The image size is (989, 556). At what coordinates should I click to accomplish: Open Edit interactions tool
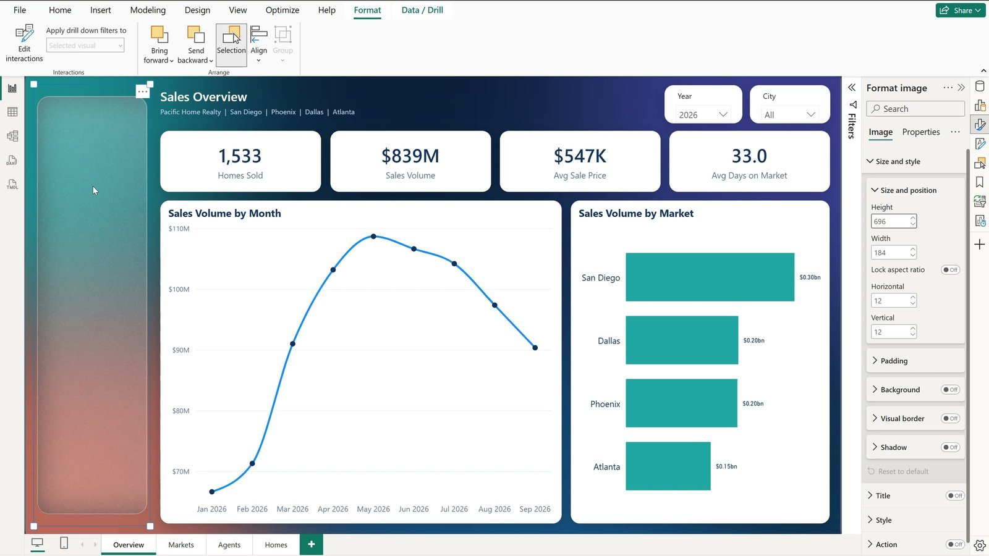(24, 43)
